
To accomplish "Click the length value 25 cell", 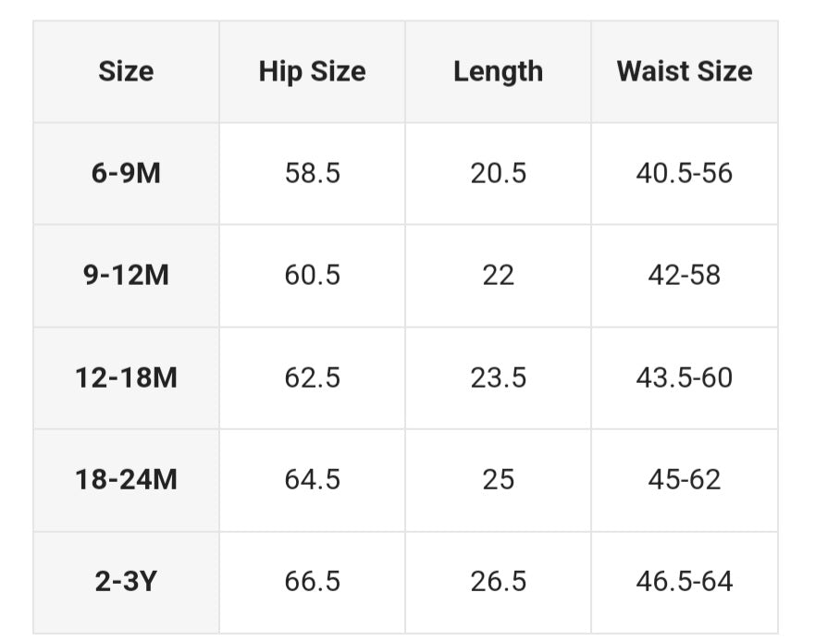I will (x=498, y=479).
